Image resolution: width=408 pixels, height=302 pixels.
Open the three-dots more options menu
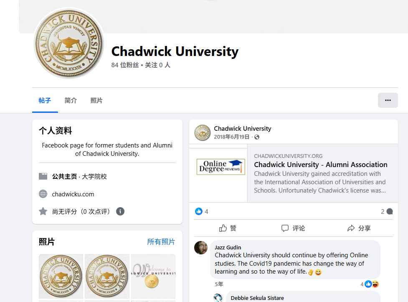pos(388,100)
